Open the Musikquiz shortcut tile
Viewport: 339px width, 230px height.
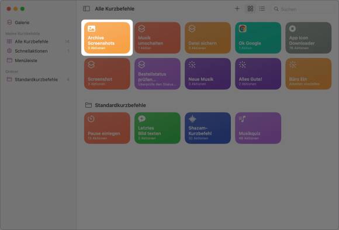pos(258,128)
